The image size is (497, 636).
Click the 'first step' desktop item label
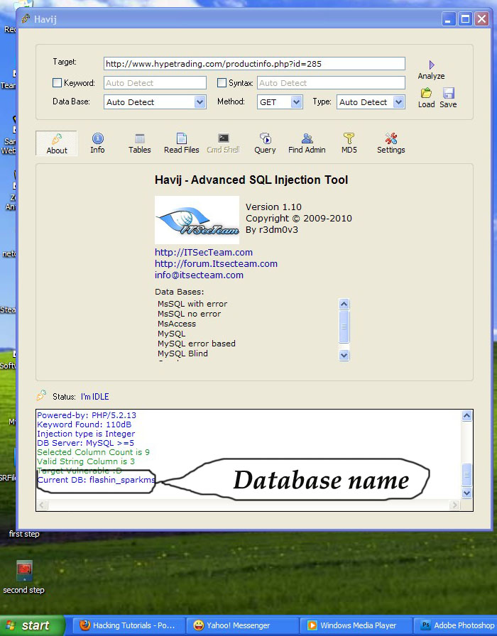point(24,534)
